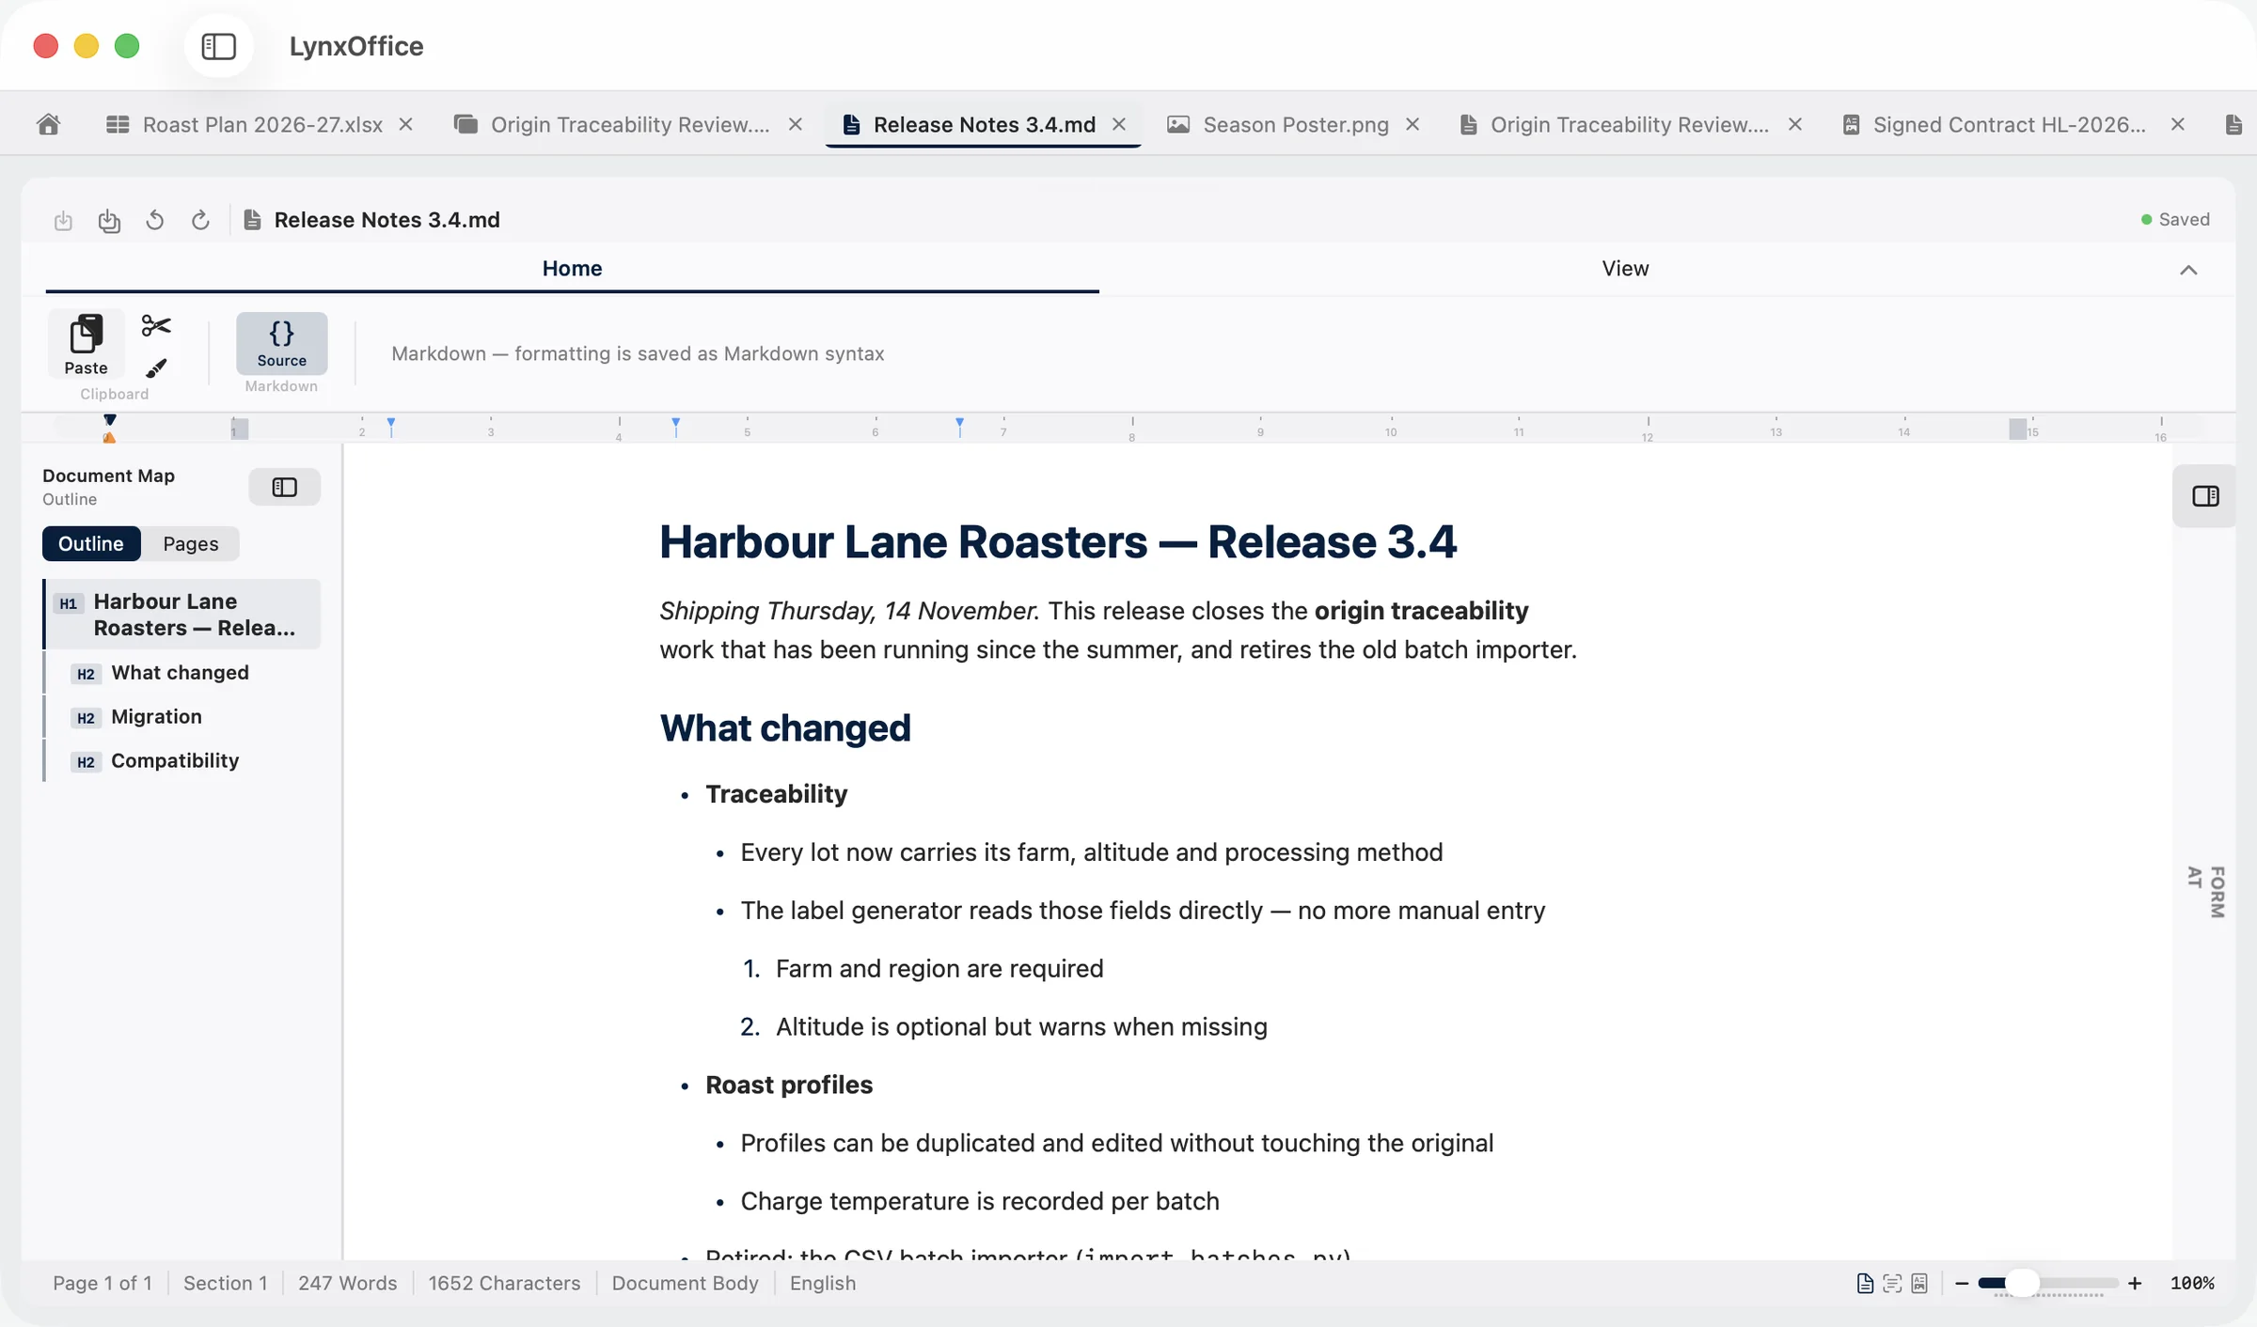2257x1327 pixels.
Task: Select the Format Painter brush icon
Action: [x=156, y=367]
